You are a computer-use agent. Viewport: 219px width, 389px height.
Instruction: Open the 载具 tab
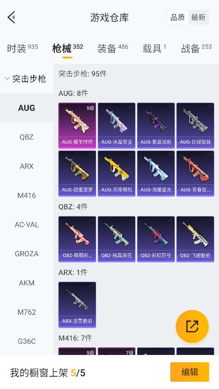[x=154, y=48]
